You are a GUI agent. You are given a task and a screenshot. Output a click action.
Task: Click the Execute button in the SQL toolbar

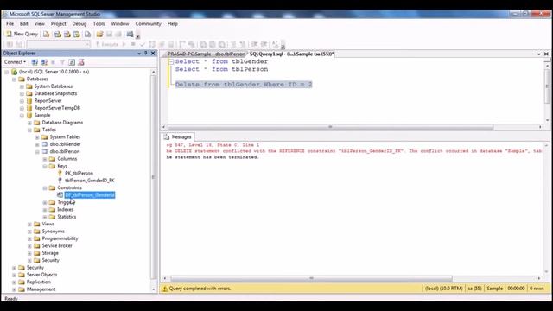coord(107,44)
